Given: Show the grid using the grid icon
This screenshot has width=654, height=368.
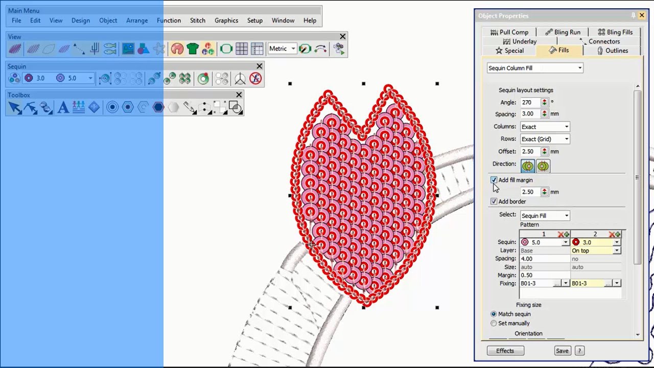Looking at the screenshot, I should (x=242, y=49).
